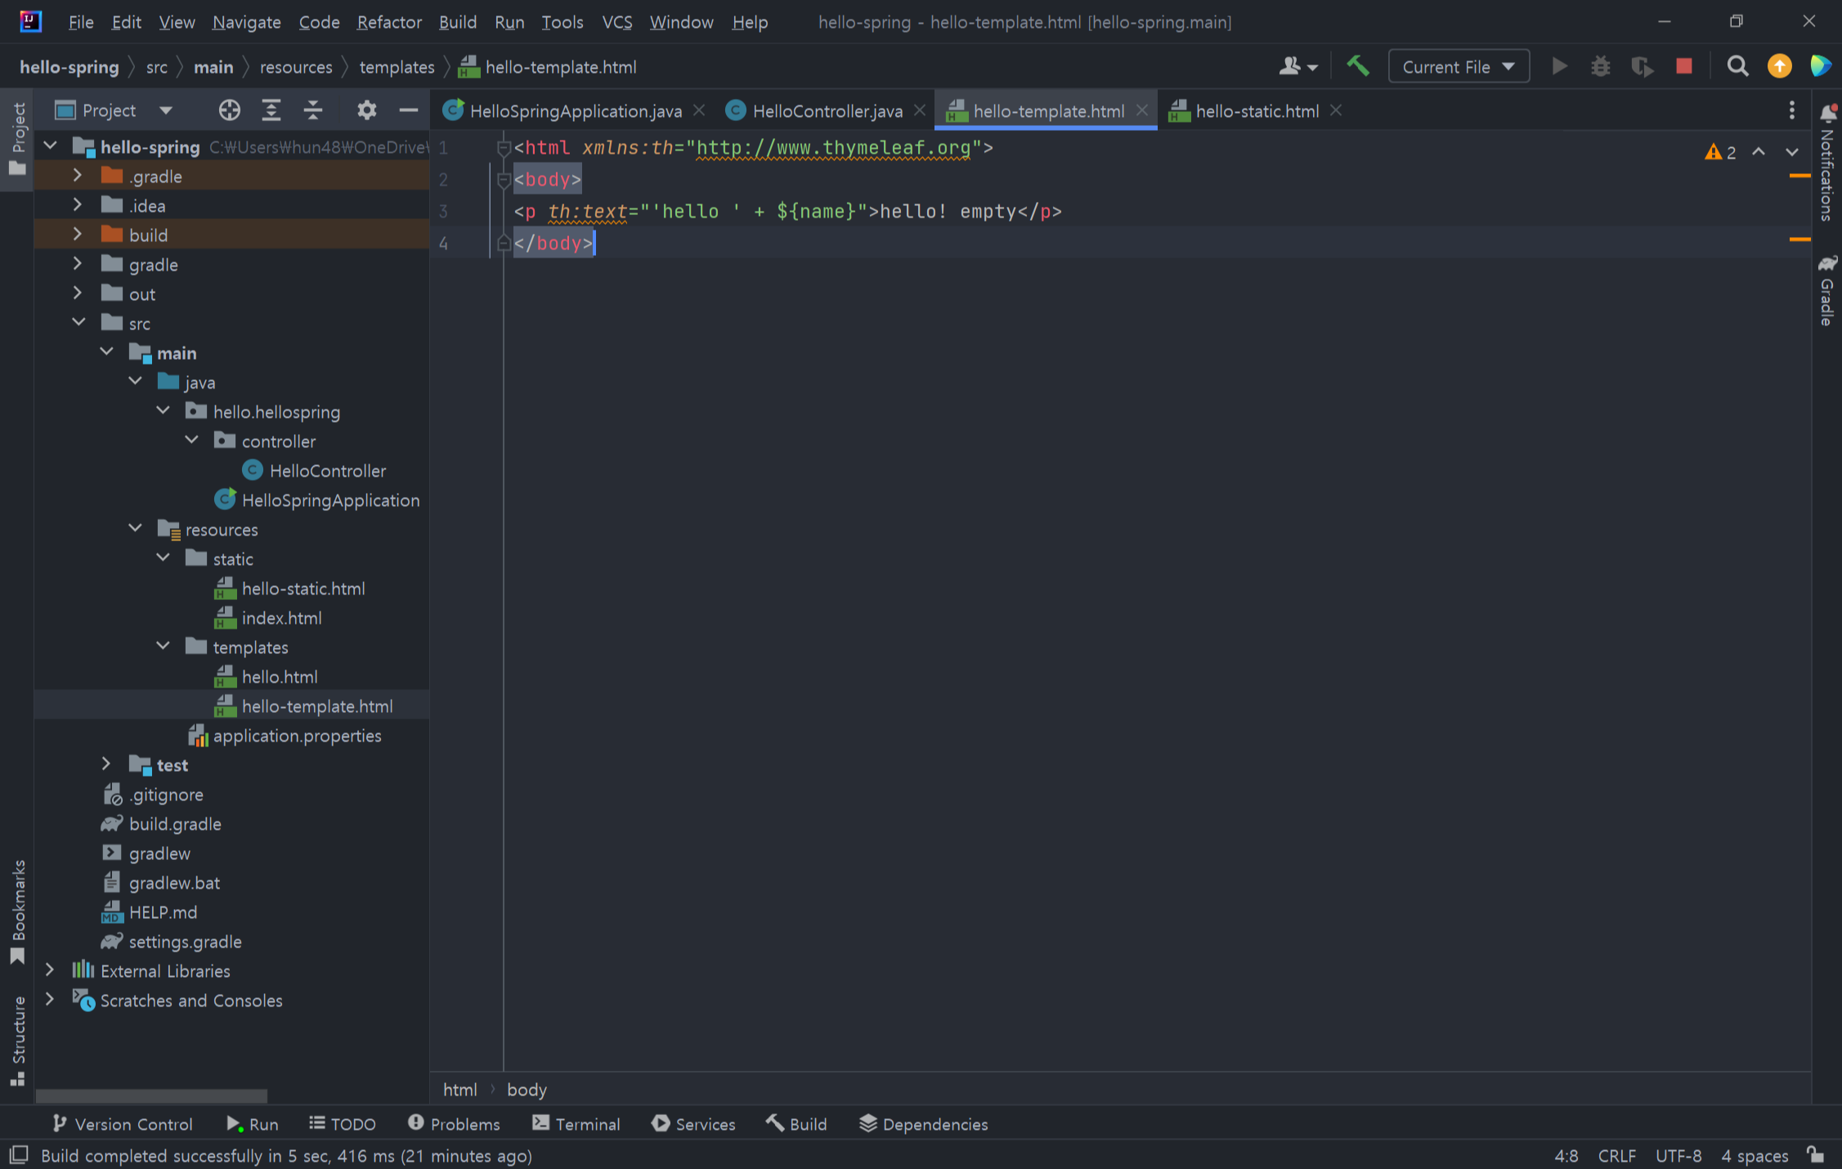Hide the Project tool window
This screenshot has width=1842, height=1169.
409,110
